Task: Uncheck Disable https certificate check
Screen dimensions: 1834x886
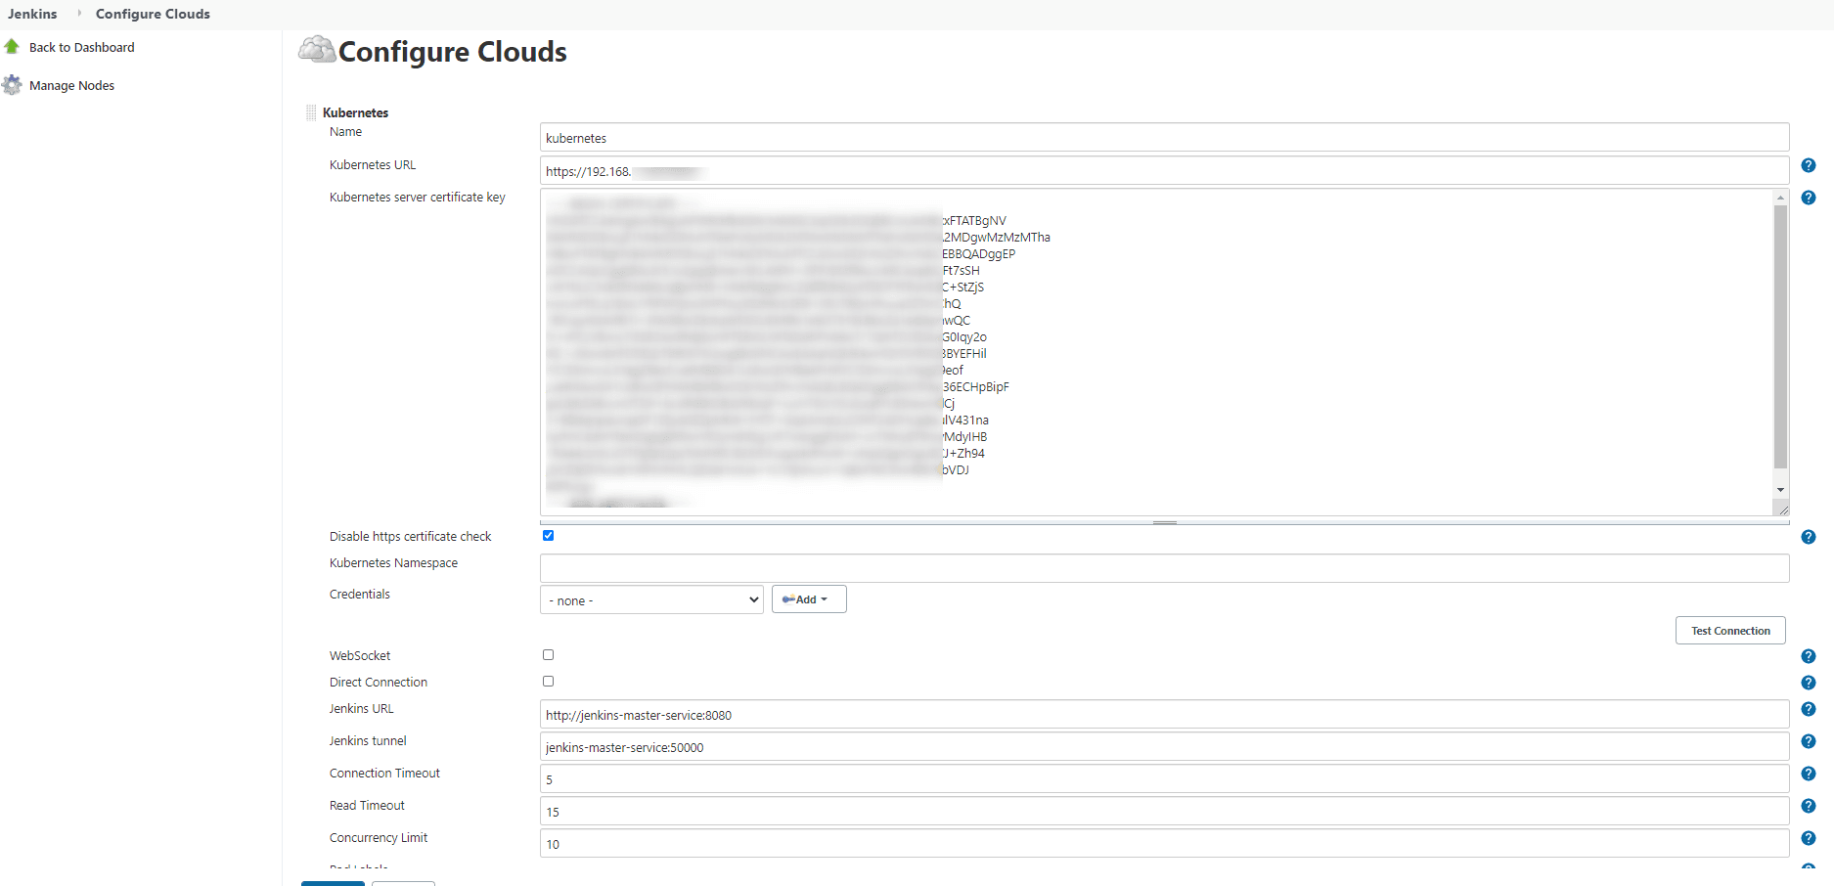Action: point(548,535)
